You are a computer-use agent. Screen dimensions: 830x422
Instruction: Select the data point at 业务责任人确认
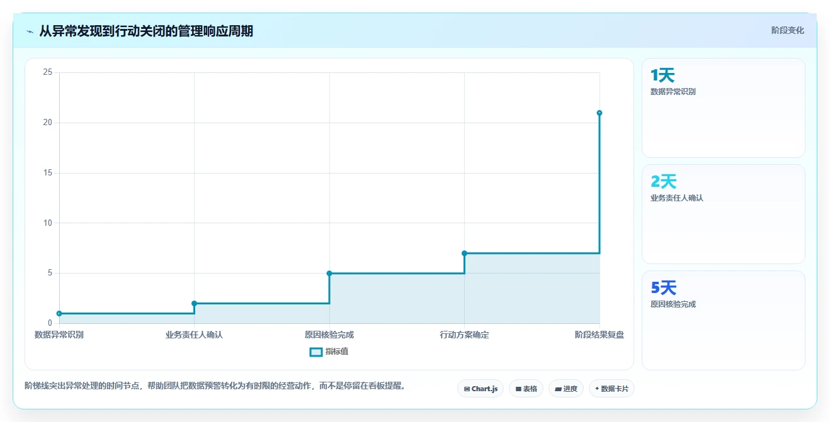click(x=194, y=303)
